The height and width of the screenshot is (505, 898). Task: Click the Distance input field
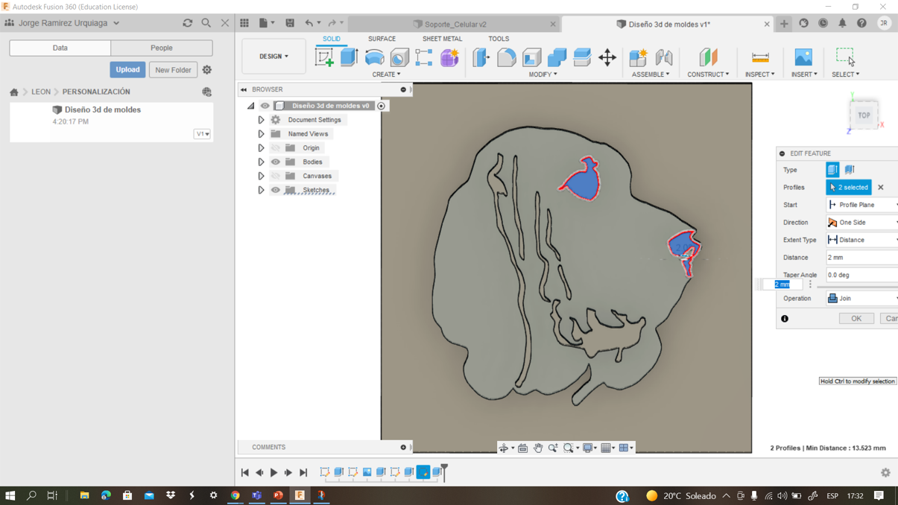pyautogui.click(x=861, y=258)
